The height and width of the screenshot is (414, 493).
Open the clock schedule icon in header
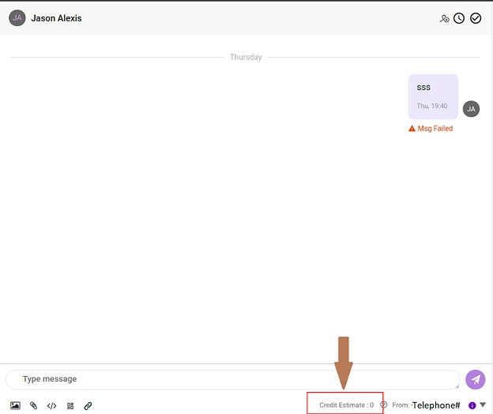(x=459, y=18)
